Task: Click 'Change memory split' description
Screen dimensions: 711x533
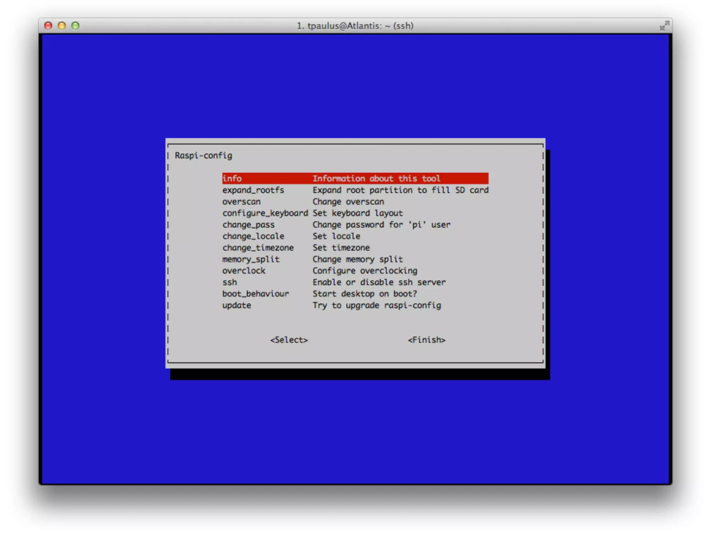Action: pos(358,259)
